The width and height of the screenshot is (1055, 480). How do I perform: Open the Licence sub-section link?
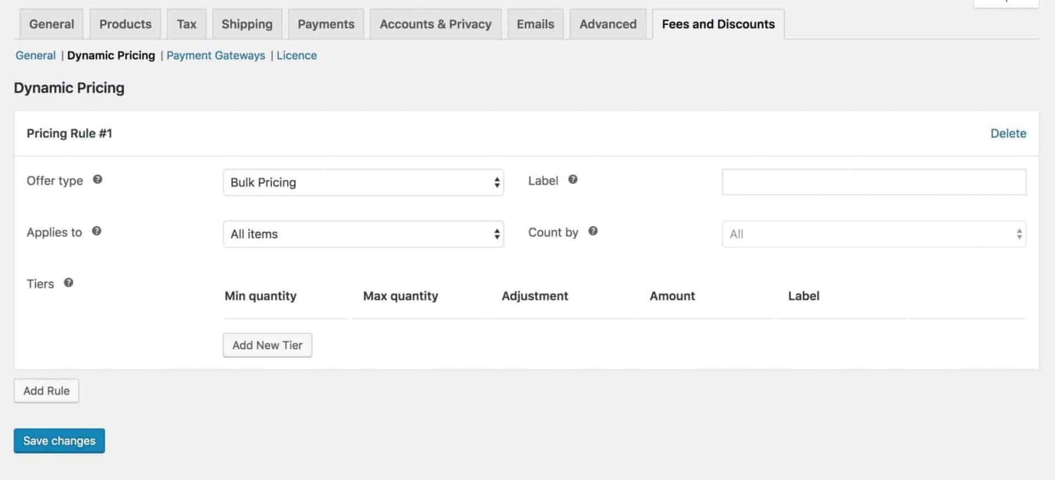(297, 55)
